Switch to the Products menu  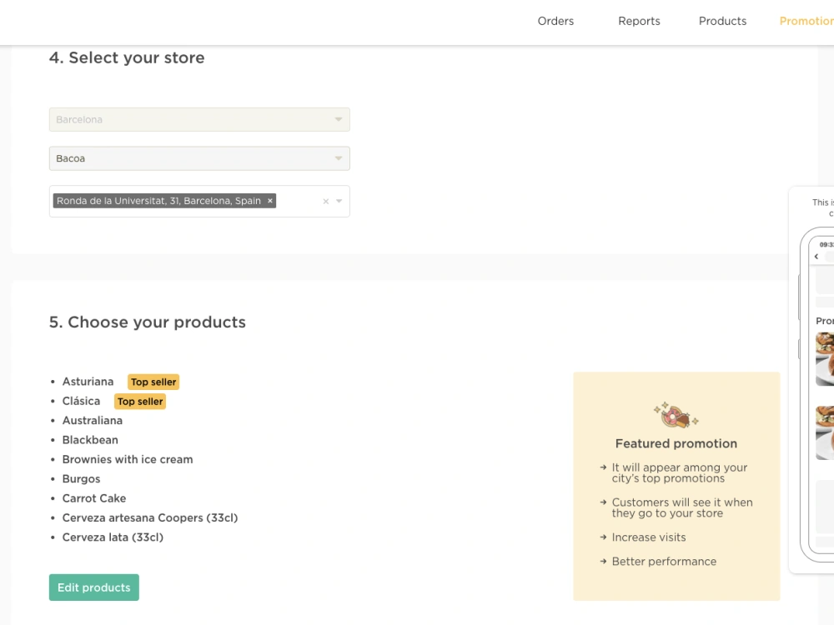pyautogui.click(x=723, y=22)
